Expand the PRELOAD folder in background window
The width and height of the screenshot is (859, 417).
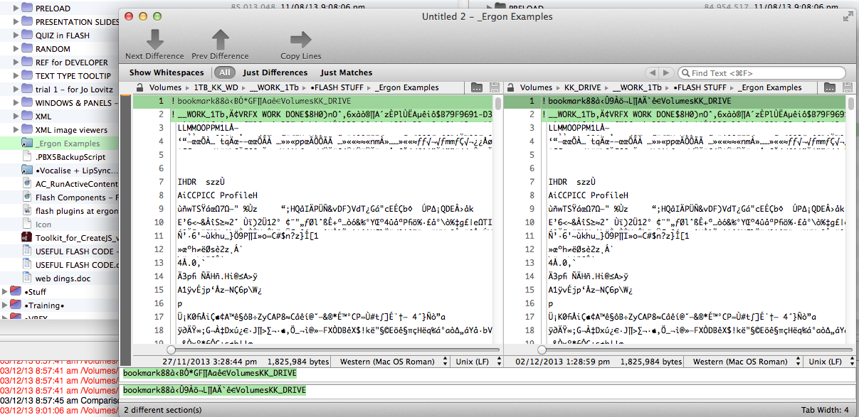coord(15,9)
